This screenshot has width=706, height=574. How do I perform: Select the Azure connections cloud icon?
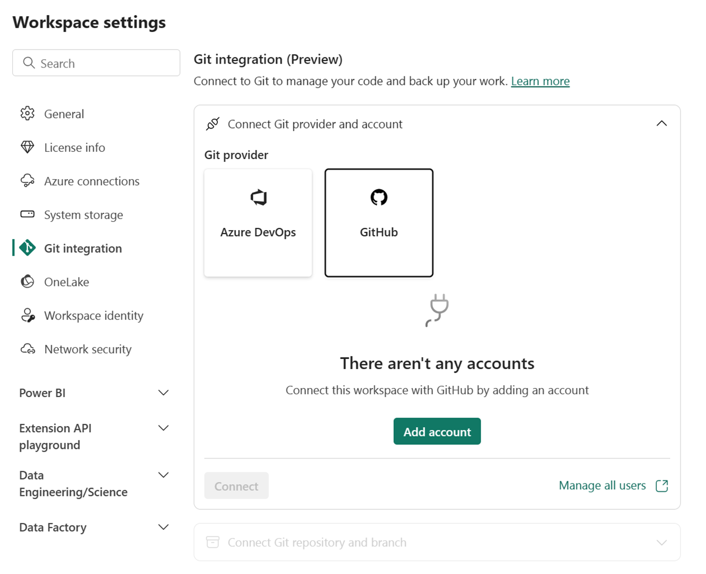(27, 180)
